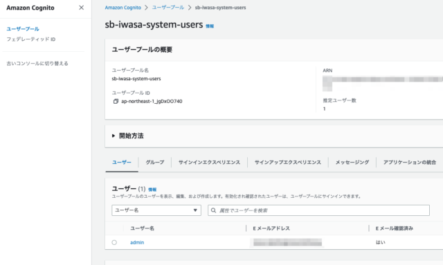This screenshot has height=265, width=443.
Task: Go to ユーザープール breadcrumb link
Action: tap(168, 8)
